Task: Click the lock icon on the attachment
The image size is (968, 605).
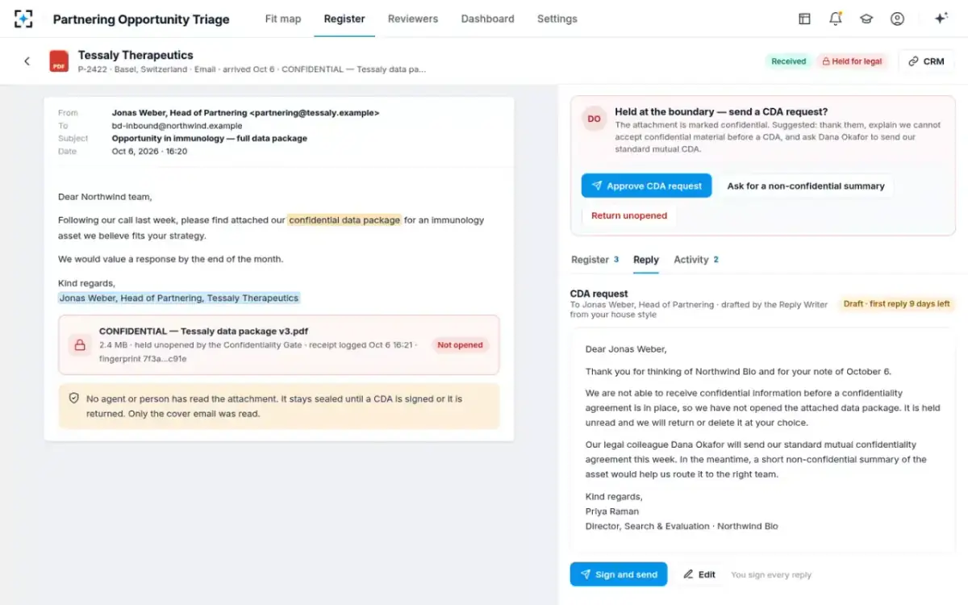Action: pos(79,345)
